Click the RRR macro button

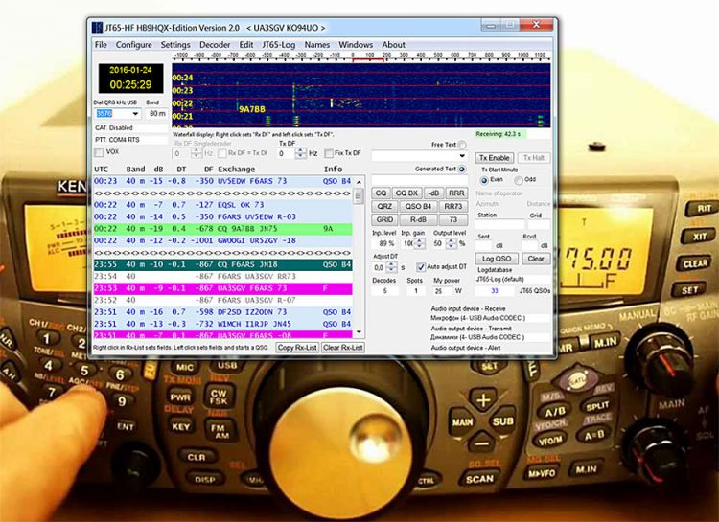456,193
